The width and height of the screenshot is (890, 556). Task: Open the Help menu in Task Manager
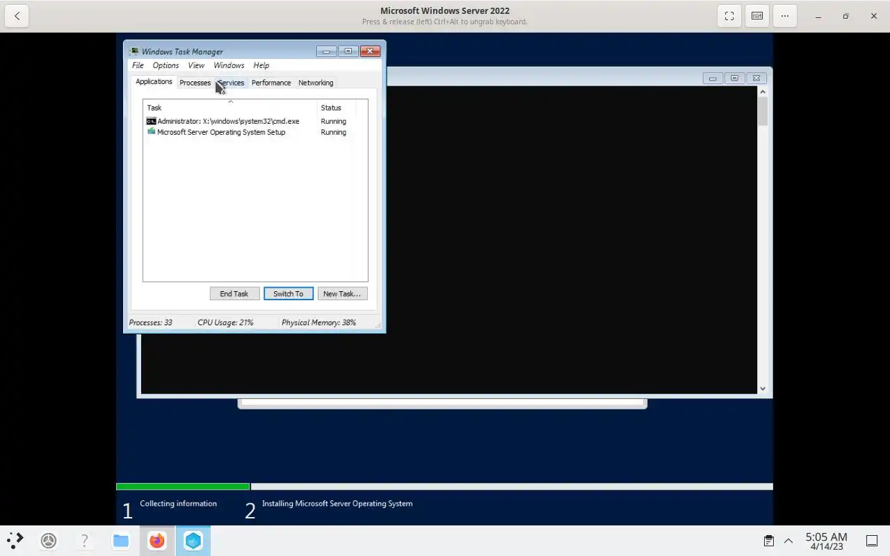[x=261, y=65]
